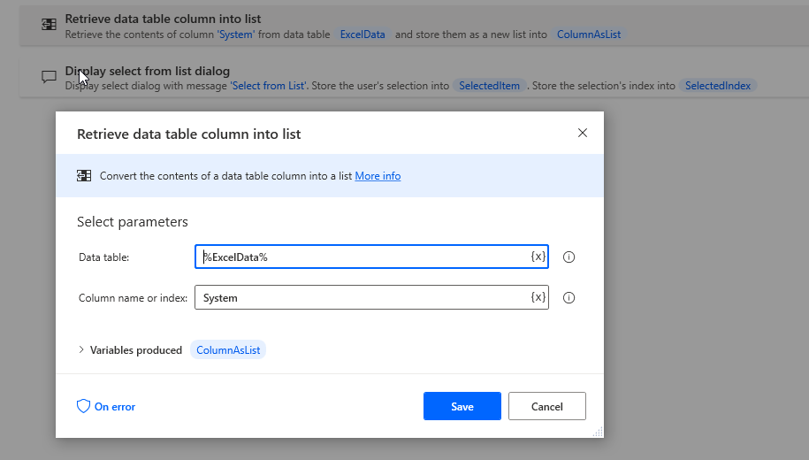Close the Retrieve data table column dialog
809x460 pixels.
click(582, 133)
